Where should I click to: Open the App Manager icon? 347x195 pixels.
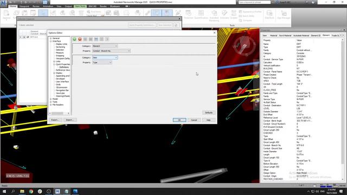click(x=284, y=15)
